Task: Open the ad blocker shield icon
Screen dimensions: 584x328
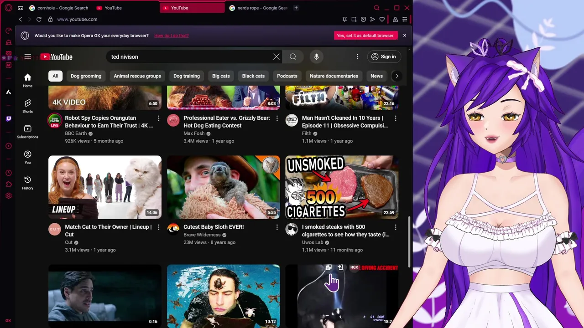Action: click(363, 19)
